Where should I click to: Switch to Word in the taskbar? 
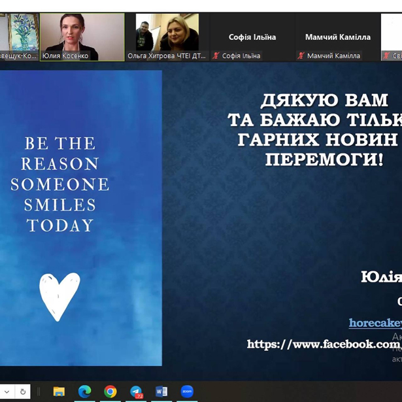[161, 392]
